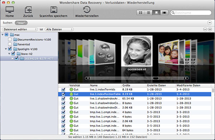
Task: Sort by Modifizierte Daten column
Action: coord(193,85)
